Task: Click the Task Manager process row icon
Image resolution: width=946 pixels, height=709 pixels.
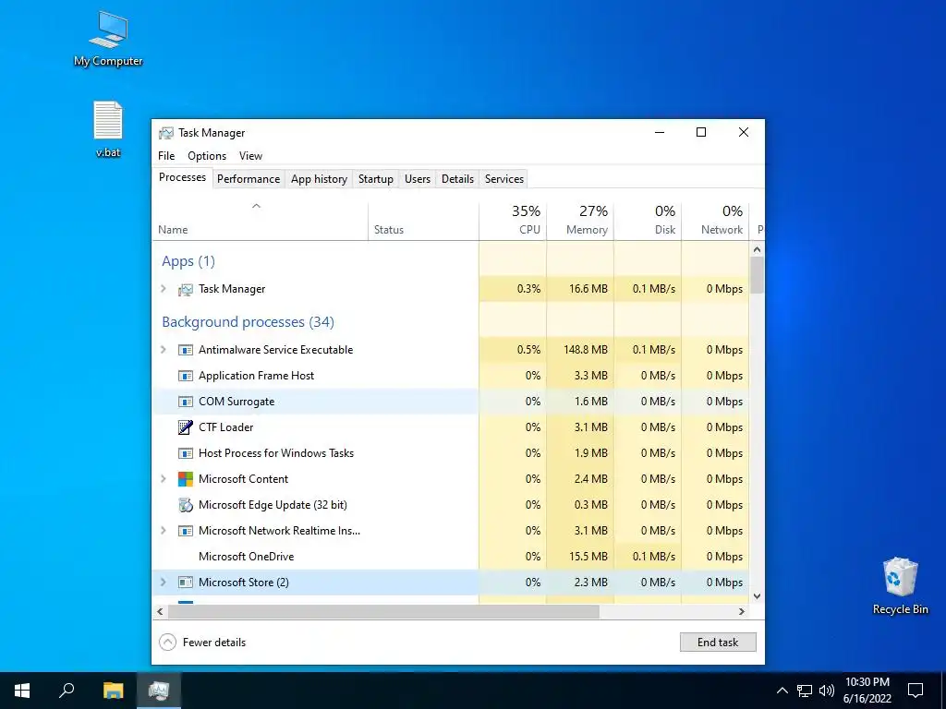Action: click(185, 289)
